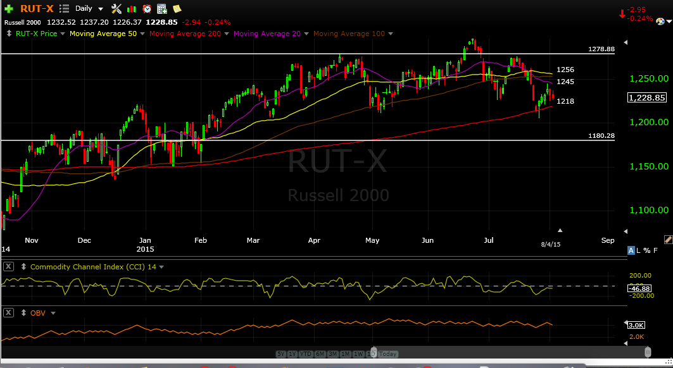Expand the RUT-X Price options arrow
673x368 pixels.
[x=63, y=34]
